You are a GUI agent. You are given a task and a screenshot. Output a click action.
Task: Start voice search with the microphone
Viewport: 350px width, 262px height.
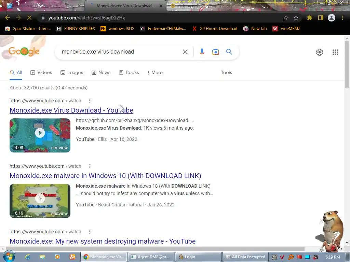[202, 52]
